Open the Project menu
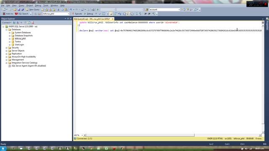Image resolution: width=269 pixels, height=151 pixels. pyautogui.click(x=29, y=5)
